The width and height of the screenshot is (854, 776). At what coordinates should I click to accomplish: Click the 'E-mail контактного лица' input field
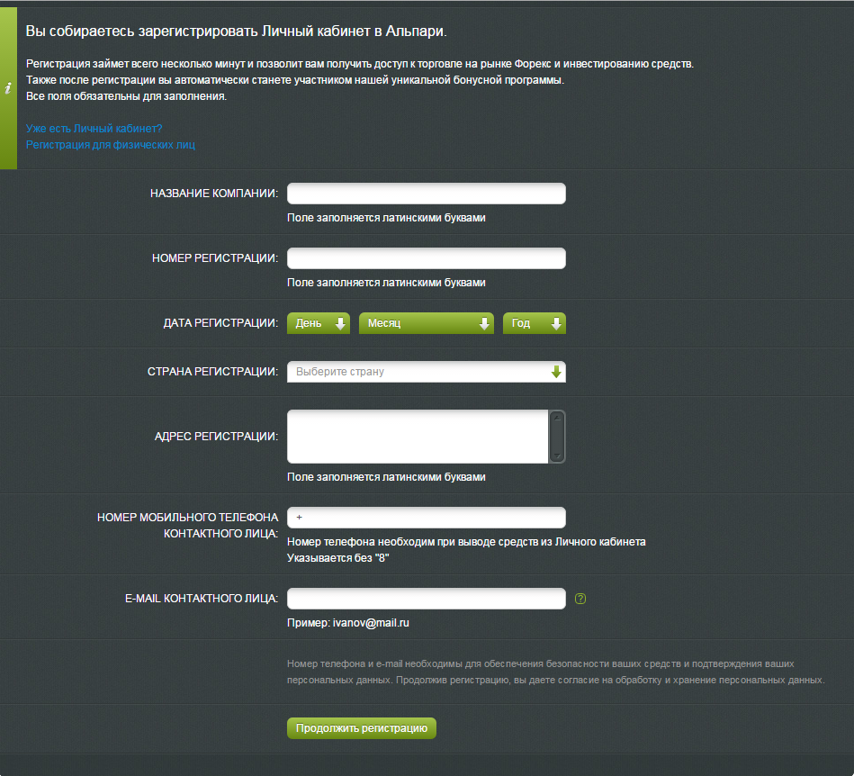click(x=426, y=599)
